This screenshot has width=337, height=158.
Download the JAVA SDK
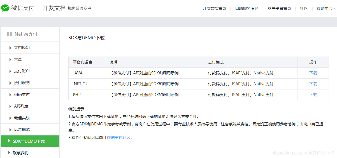313,73
